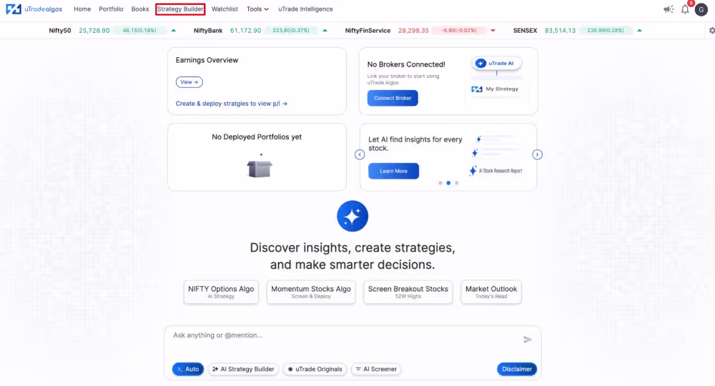Go to previous carousel slide
715x386 pixels.
(x=360, y=154)
